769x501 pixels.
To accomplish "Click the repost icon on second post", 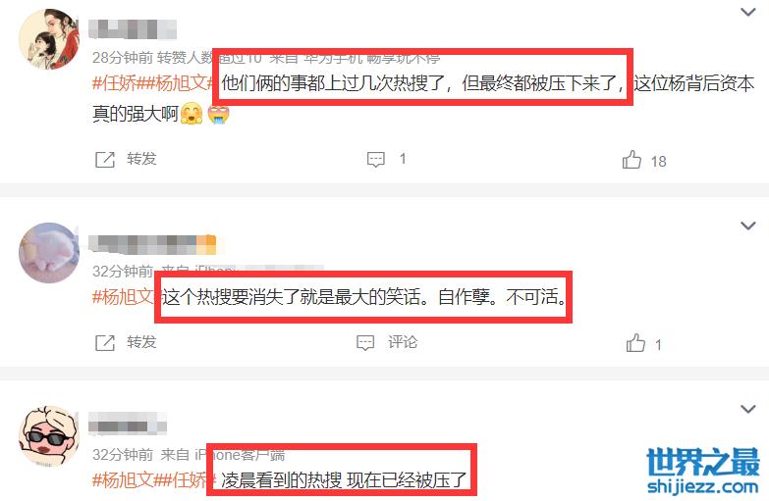I will 104,343.
